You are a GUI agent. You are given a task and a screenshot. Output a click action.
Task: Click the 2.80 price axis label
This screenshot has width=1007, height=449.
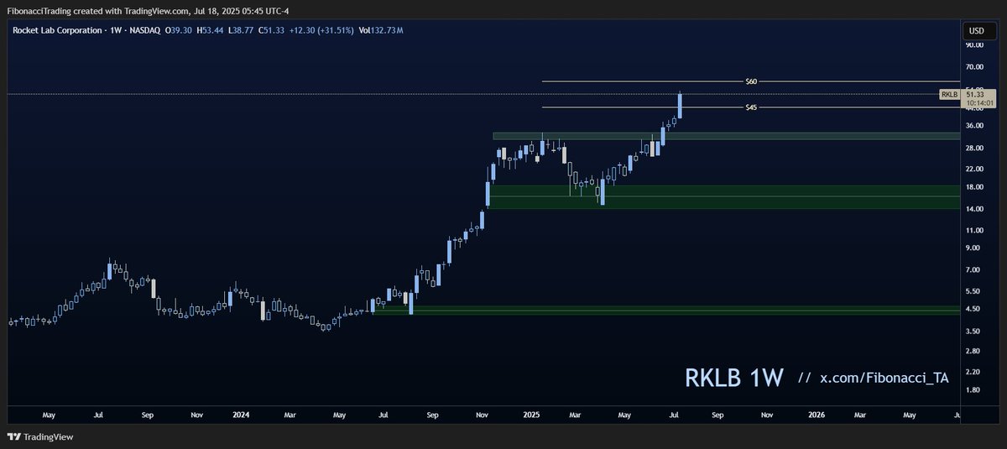pyautogui.click(x=973, y=350)
